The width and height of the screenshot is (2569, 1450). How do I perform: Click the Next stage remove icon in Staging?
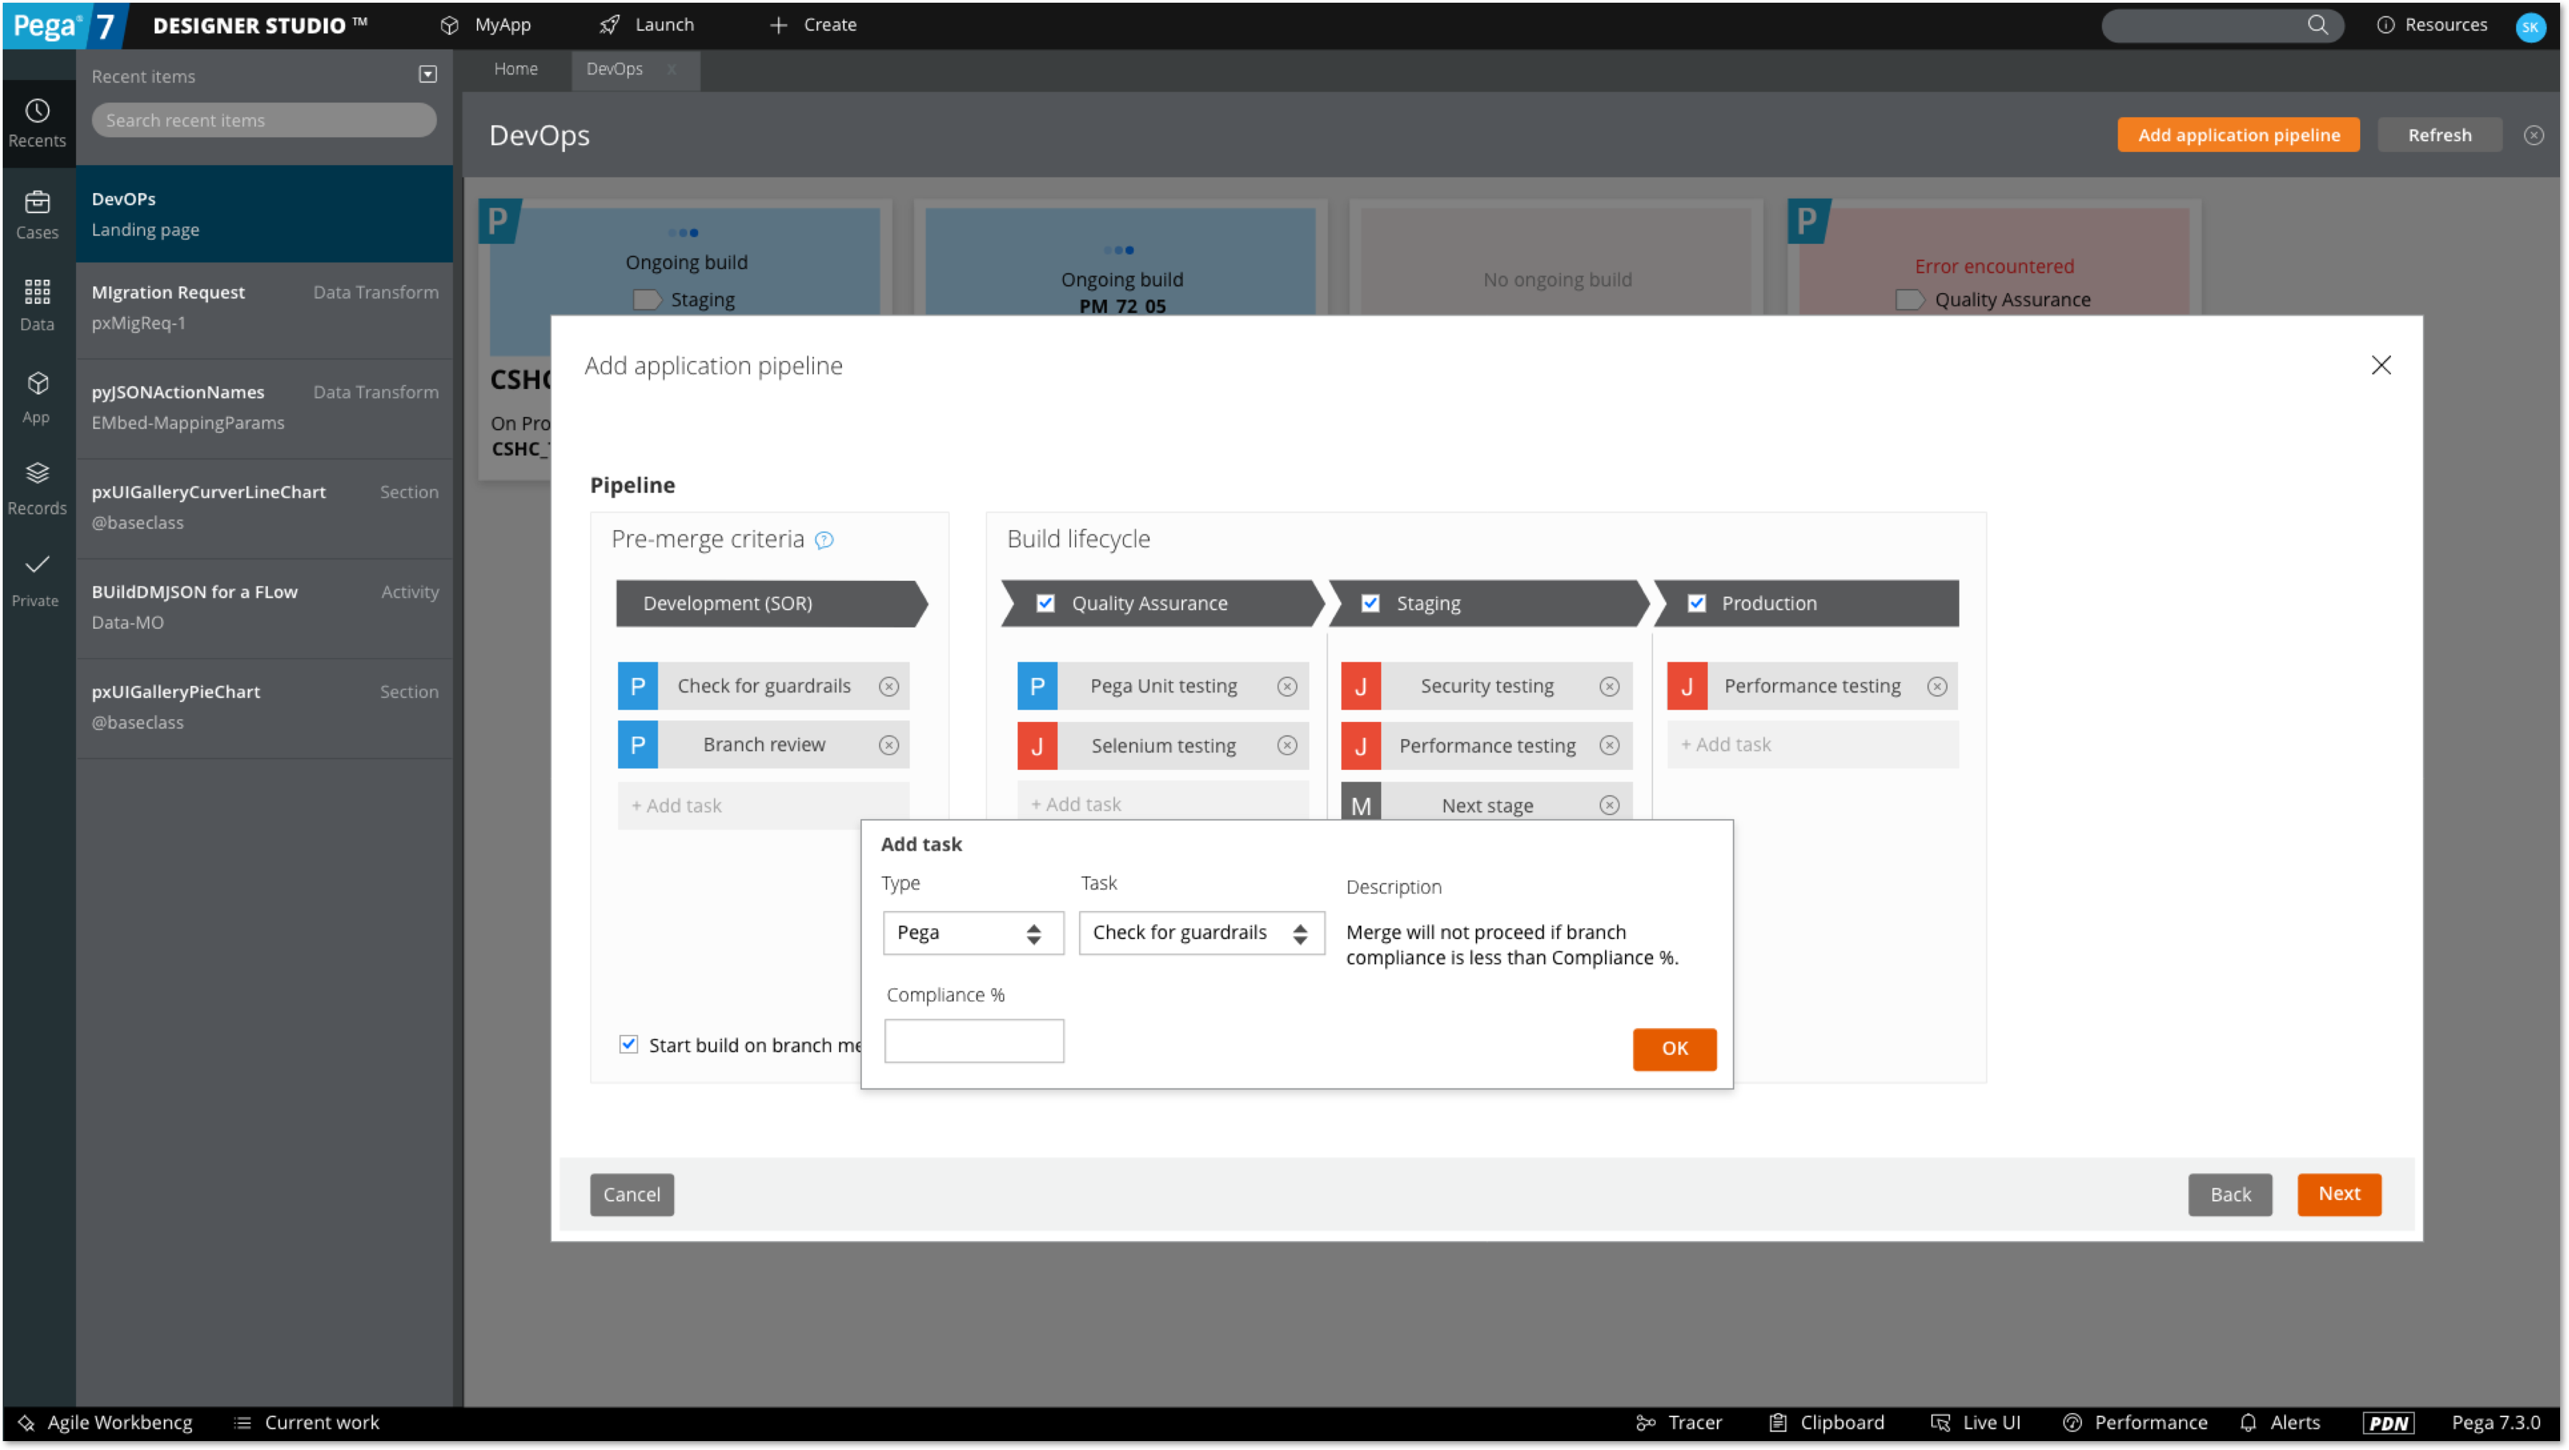pos(1607,803)
